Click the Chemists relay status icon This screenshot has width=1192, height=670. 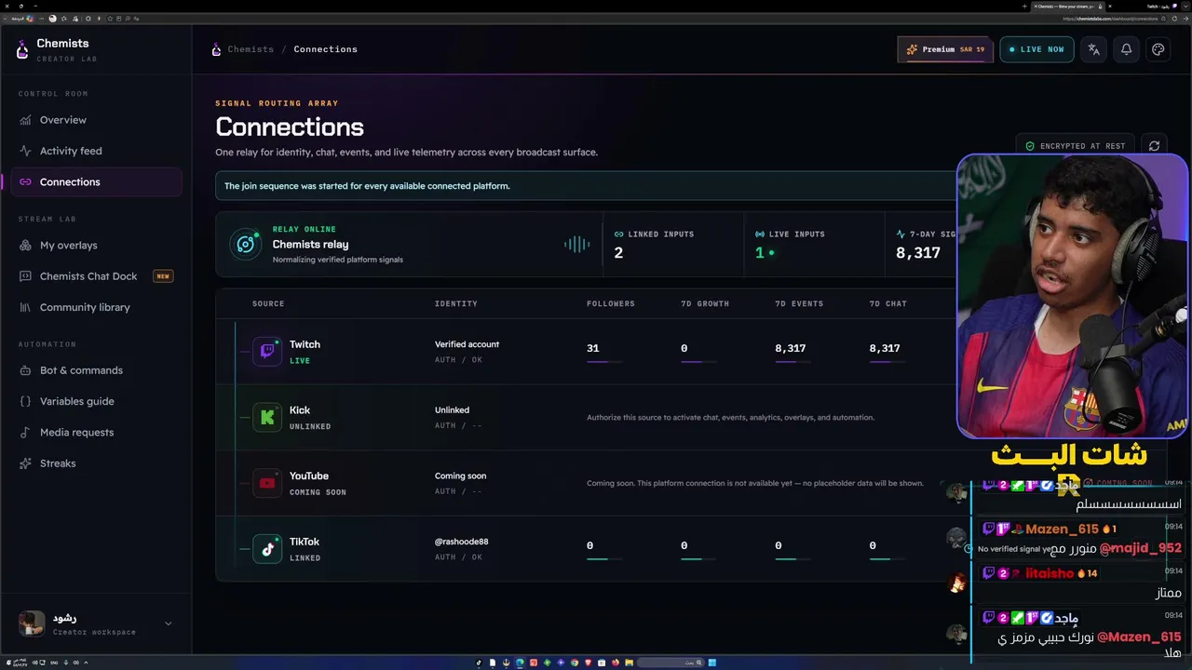(x=246, y=244)
